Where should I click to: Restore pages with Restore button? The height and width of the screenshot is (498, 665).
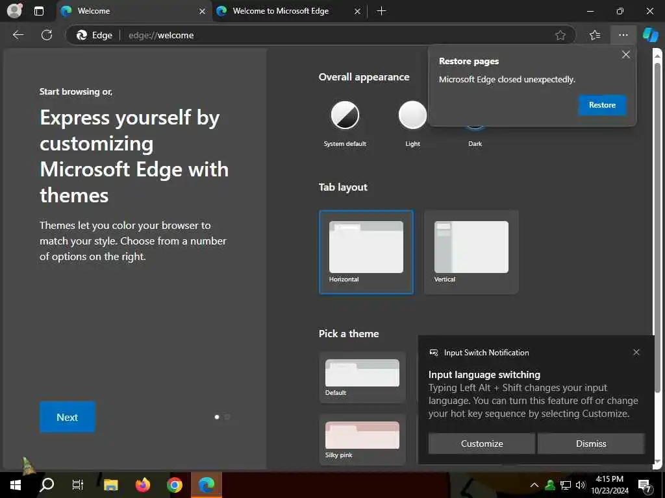point(602,105)
